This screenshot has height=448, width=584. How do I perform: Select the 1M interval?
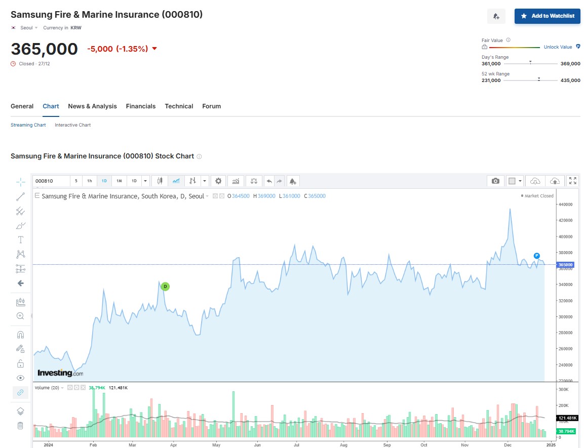tap(119, 181)
